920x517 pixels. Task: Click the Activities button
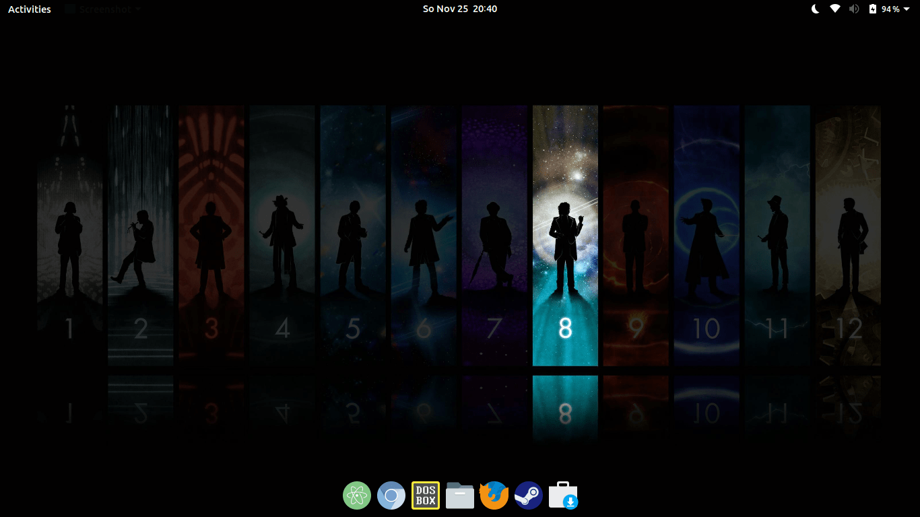30,9
